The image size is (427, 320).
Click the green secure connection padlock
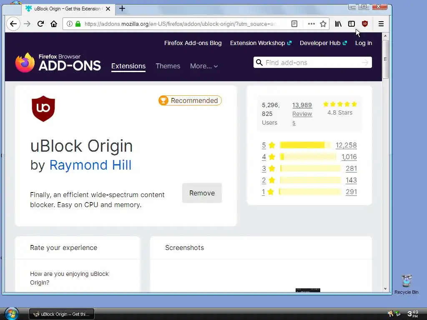coord(78,24)
